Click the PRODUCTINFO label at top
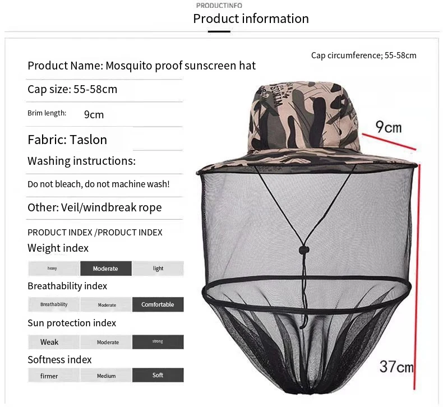Viewport: 443px width, 407px height. coord(219,6)
